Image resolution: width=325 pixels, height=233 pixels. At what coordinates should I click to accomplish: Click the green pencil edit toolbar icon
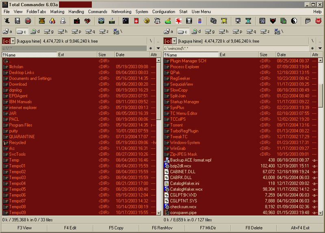pos(168,21)
